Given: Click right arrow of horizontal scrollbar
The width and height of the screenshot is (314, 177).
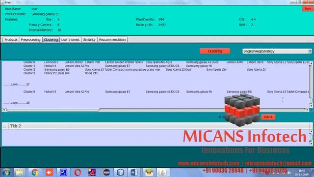Looking at the screenshot, I should [307, 110].
